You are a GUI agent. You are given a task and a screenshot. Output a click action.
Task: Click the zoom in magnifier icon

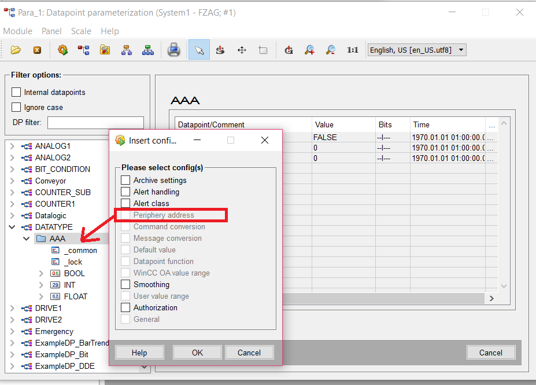pos(310,50)
